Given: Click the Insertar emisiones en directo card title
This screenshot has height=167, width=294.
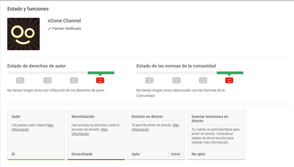Looking at the screenshot, I should pyautogui.click(x=210, y=119).
